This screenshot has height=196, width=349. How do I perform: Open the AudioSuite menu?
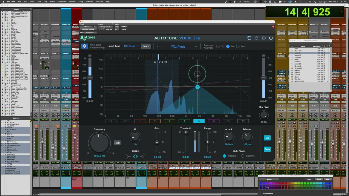click(x=62, y=2)
